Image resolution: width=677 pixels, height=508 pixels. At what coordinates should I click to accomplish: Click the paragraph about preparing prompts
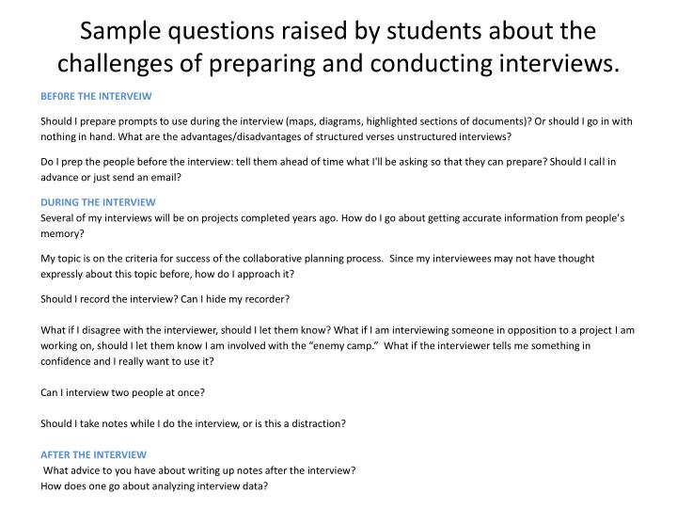[x=337, y=129]
